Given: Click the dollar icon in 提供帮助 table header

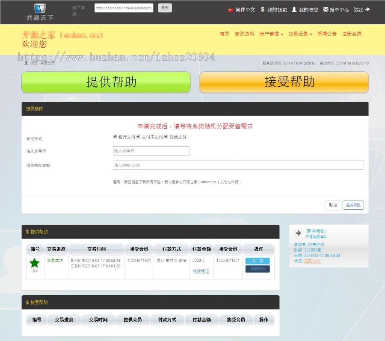Looking at the screenshot, I should [x=27, y=232].
